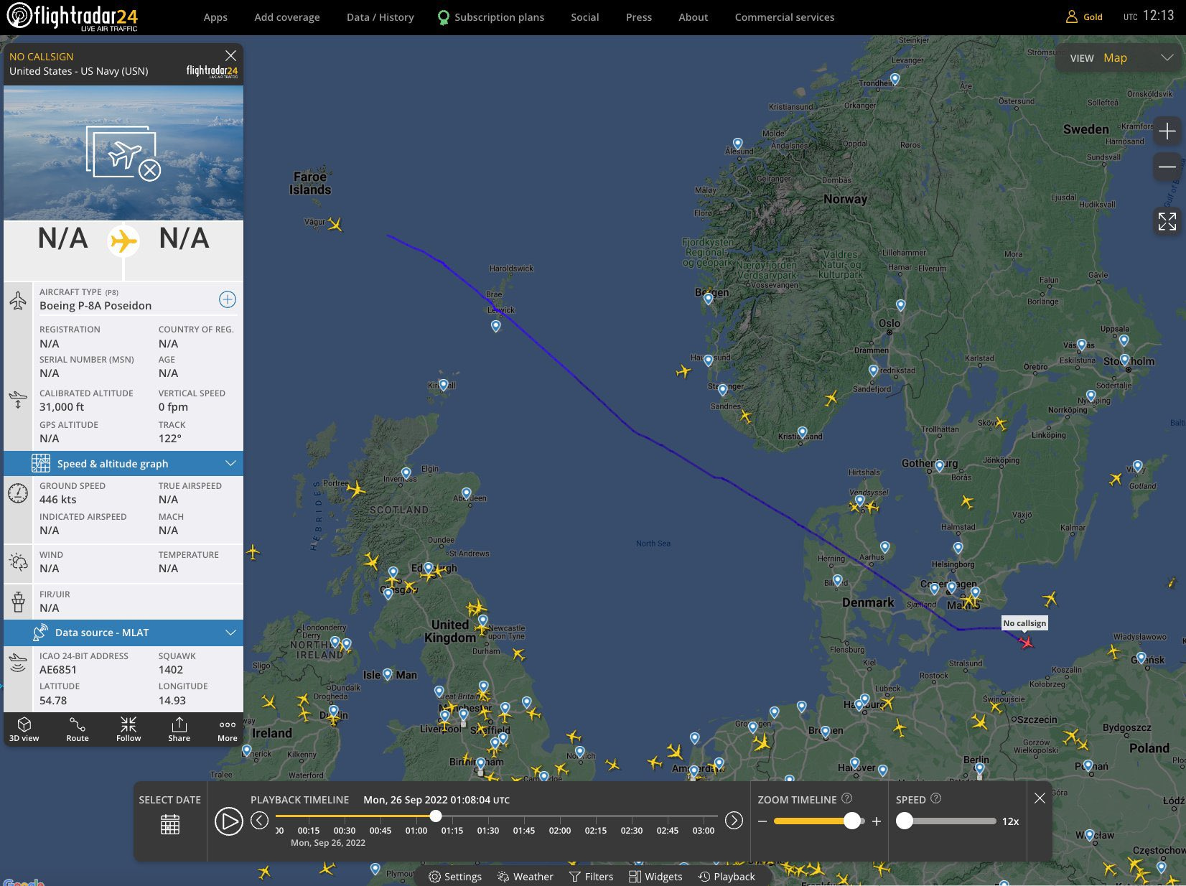The width and height of the screenshot is (1186, 886).
Task: Open the Data / History menu
Action: point(380,17)
